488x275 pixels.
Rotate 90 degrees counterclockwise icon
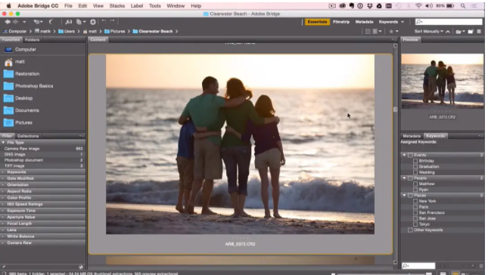point(104,21)
